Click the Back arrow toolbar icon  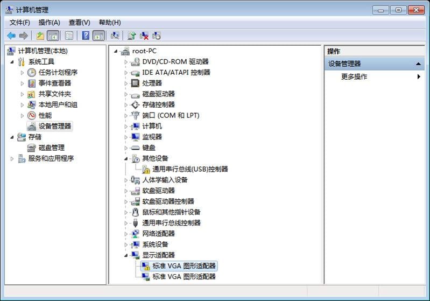coord(11,36)
